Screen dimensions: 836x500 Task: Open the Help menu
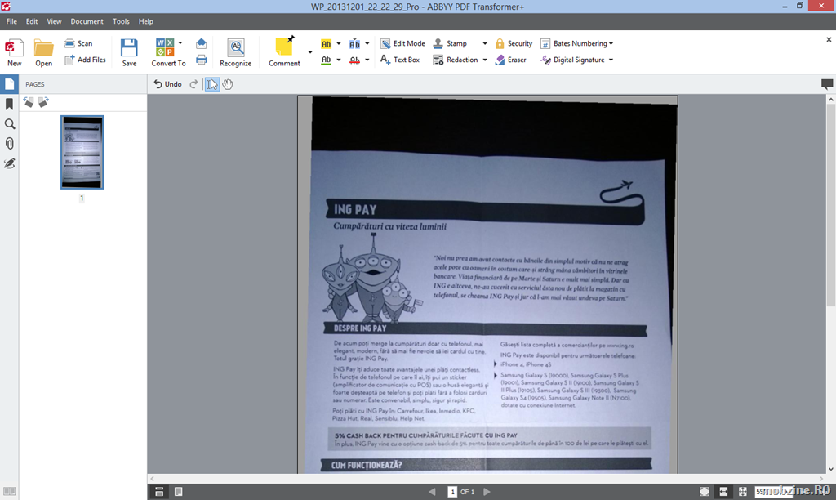145,21
